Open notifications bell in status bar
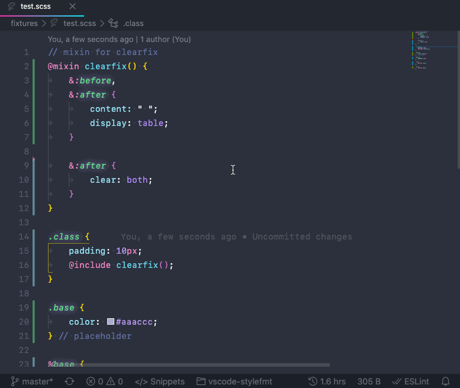Screen dimensions: 460x388 click(x=445, y=381)
